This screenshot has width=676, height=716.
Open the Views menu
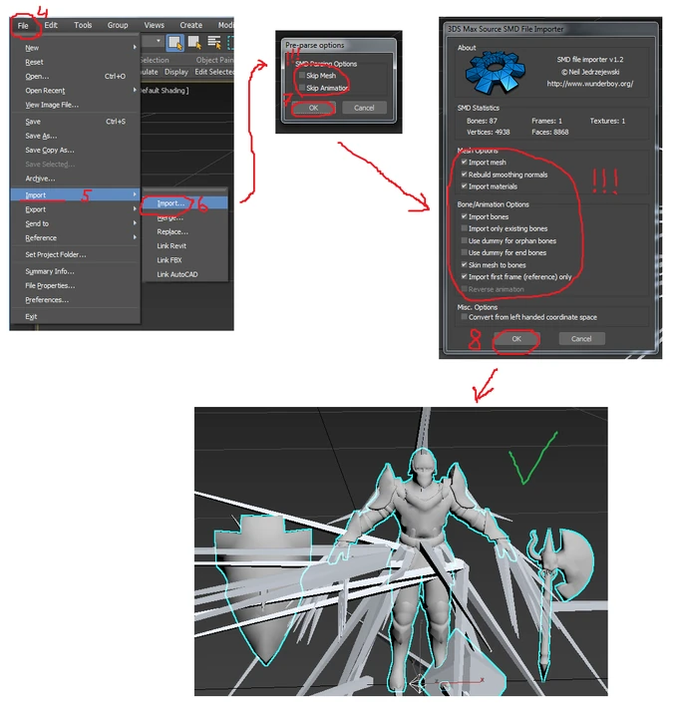pos(154,25)
